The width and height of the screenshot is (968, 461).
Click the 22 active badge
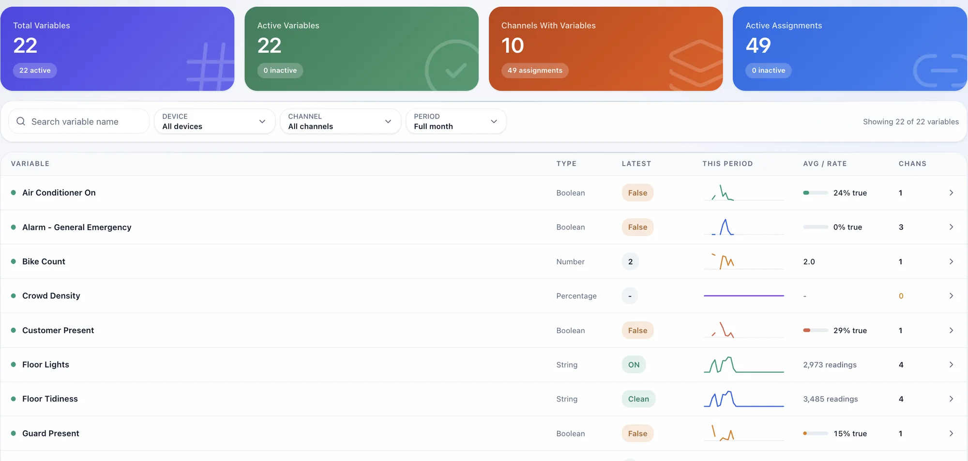pos(35,70)
